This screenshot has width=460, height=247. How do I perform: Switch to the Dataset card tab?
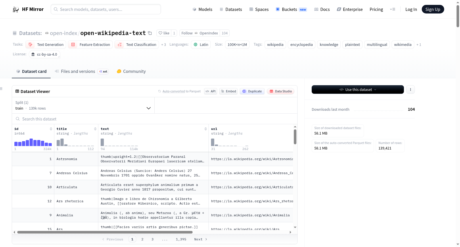(31, 71)
